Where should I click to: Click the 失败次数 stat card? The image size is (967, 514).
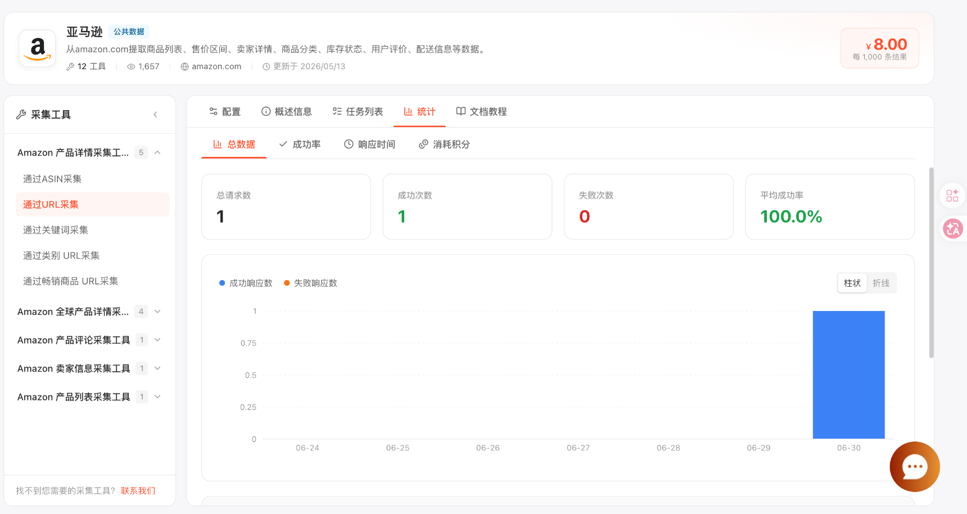point(649,206)
